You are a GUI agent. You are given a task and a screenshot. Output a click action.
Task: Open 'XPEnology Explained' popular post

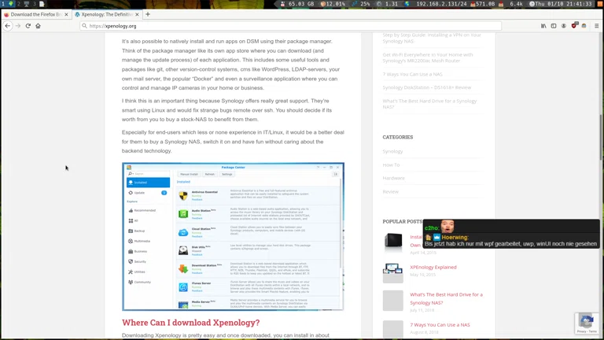[x=433, y=267]
